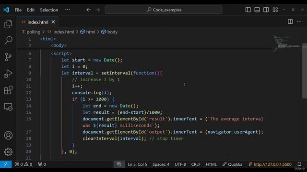Change indentation via Spaces: 4

click(x=161, y=164)
